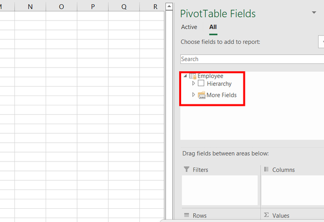The image size is (324, 222).
Task: Click the More Fields folder icon
Action: click(x=201, y=95)
